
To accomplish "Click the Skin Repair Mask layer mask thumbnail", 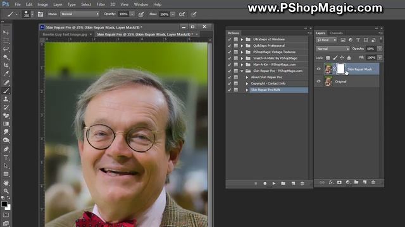I will pos(340,69).
